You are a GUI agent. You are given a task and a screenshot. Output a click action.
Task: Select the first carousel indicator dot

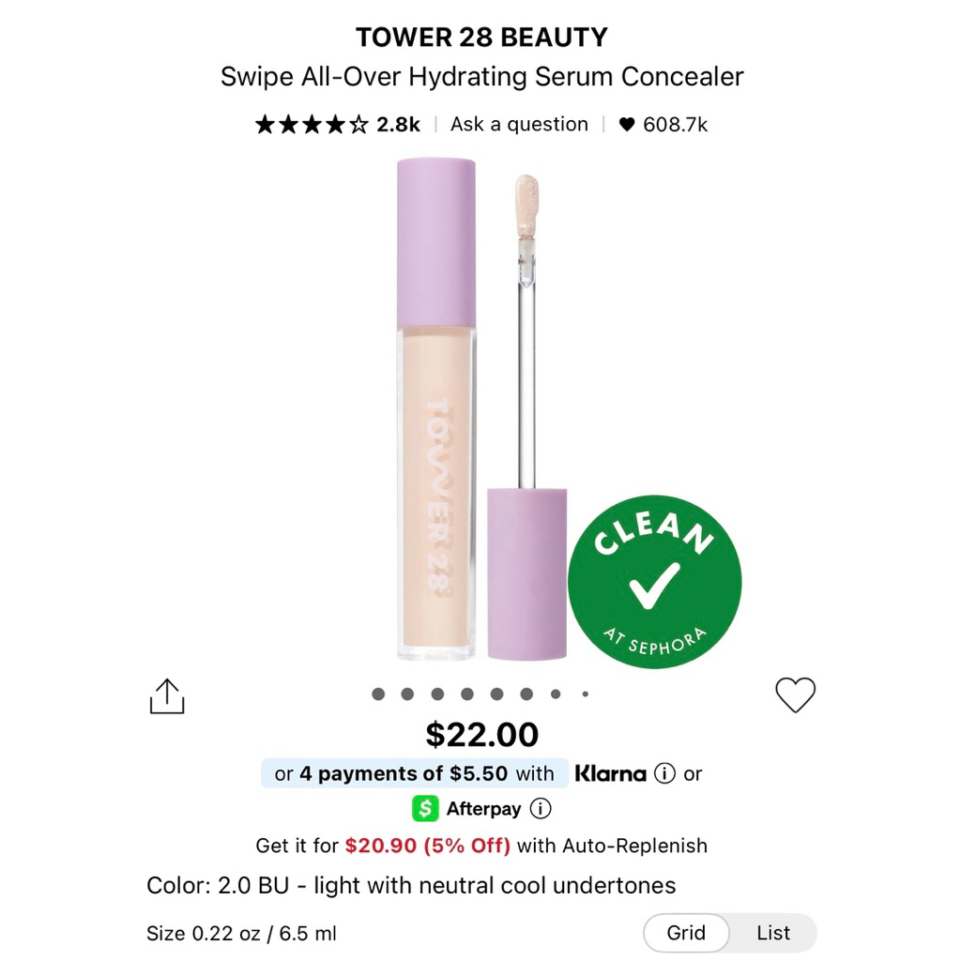click(378, 694)
